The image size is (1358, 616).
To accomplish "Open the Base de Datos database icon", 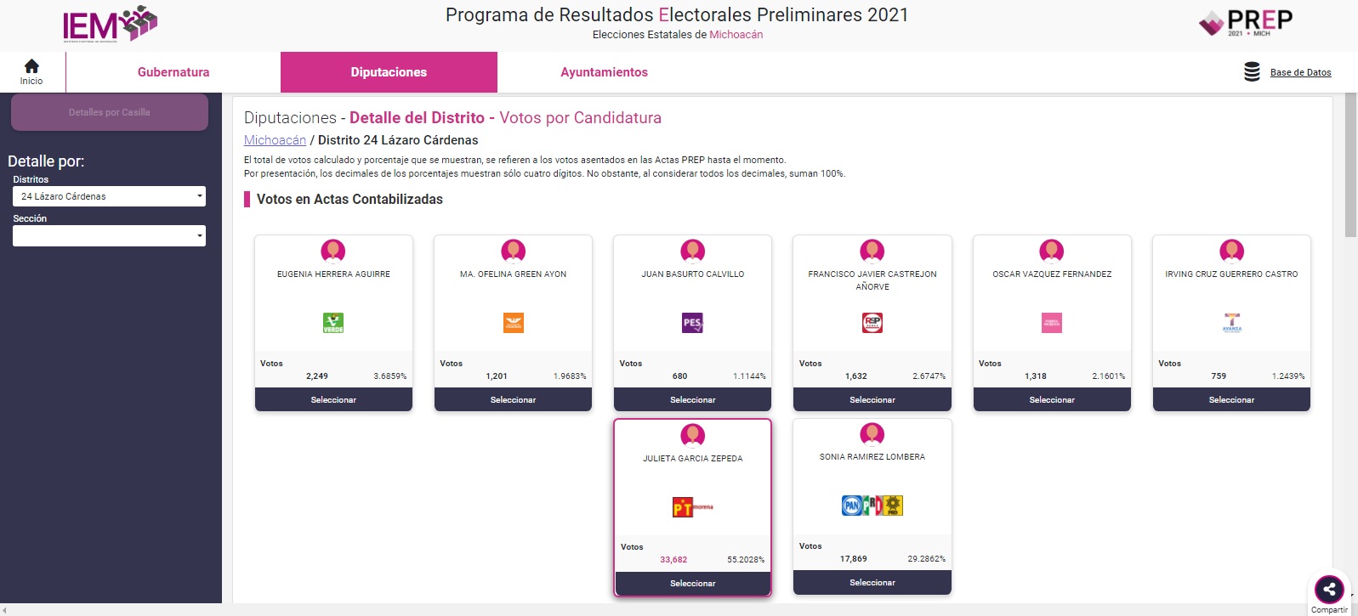I will (1252, 72).
